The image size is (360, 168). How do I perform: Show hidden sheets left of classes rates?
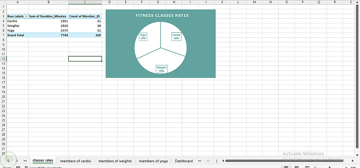pyautogui.click(x=25, y=161)
